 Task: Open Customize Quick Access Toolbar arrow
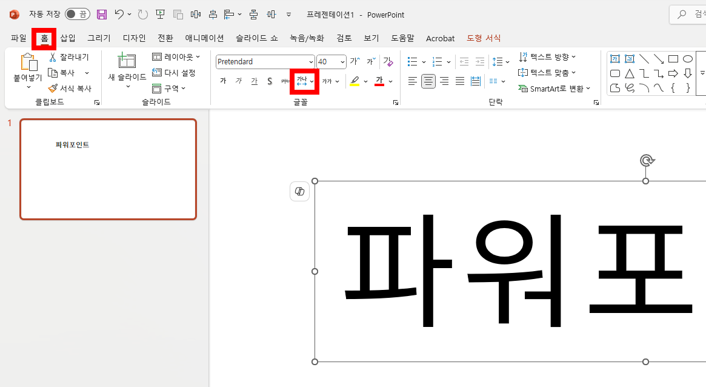(288, 15)
